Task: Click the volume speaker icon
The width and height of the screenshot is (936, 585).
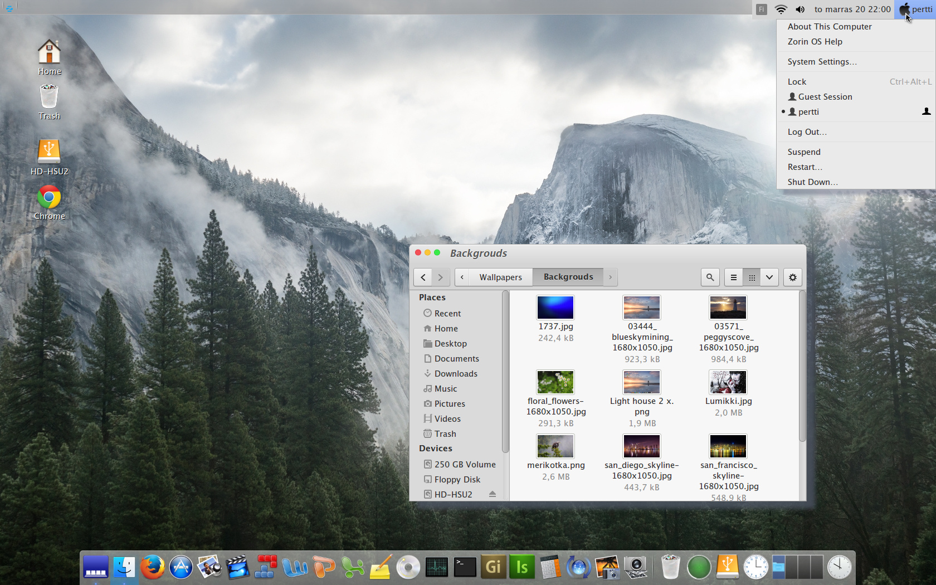Action: click(800, 9)
